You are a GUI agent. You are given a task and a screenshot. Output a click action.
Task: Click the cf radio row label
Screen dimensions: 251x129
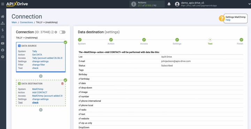[x=82, y=110]
